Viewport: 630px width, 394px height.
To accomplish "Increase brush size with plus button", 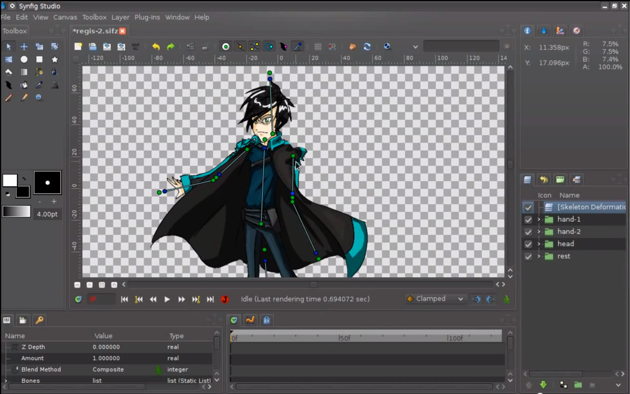I will pyautogui.click(x=54, y=202).
